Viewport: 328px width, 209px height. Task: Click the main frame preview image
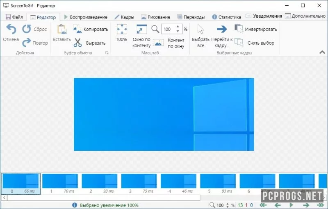[164, 114]
